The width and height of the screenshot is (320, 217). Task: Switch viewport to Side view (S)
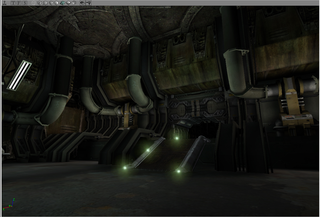(x=24, y=3)
